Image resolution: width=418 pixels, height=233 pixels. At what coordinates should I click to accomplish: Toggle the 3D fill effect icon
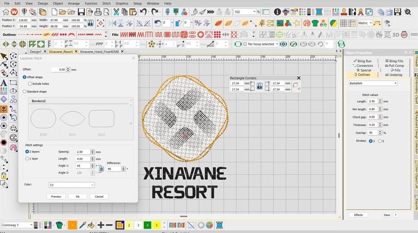tap(396, 35)
